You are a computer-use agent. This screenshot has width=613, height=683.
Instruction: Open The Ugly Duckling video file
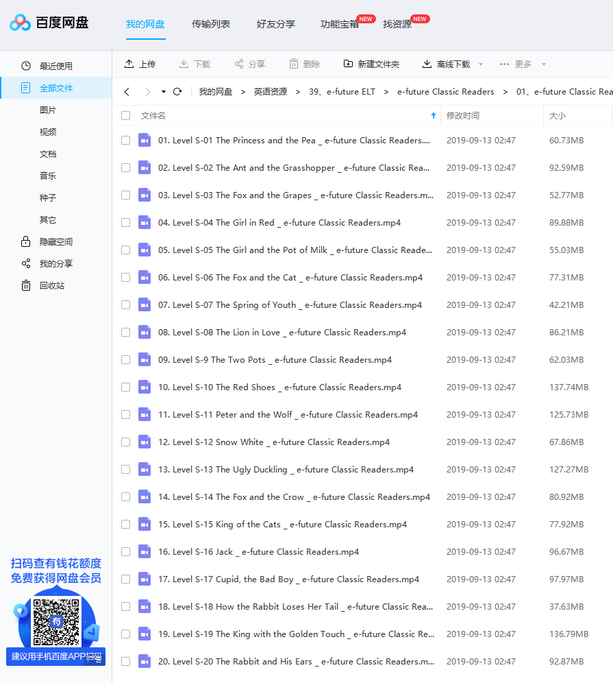tap(286, 470)
